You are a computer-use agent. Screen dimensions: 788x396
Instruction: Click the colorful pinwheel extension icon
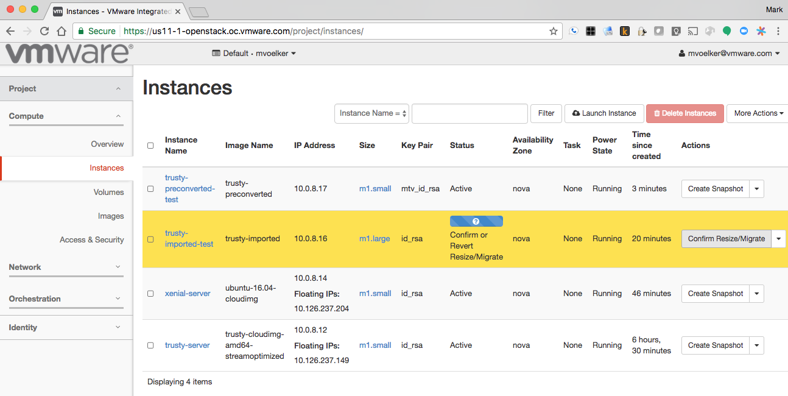[x=761, y=31]
